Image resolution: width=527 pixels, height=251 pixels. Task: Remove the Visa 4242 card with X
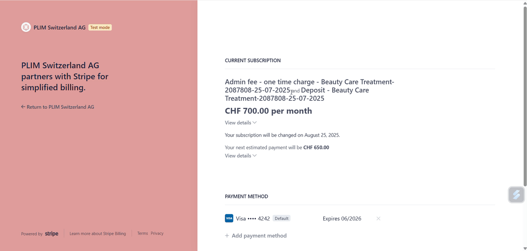(378, 218)
